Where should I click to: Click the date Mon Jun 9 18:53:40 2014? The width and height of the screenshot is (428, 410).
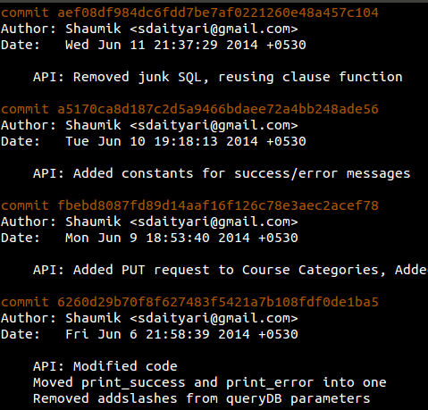[x=157, y=238]
